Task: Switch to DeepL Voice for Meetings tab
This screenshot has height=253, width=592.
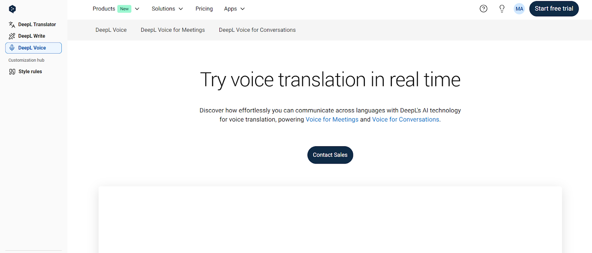Action: tap(173, 30)
